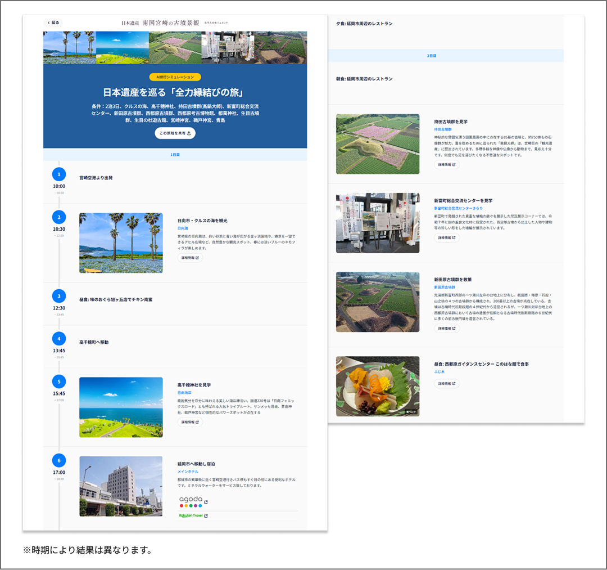The height and width of the screenshot is (570, 607).
Task: Click the 日向灘 blue link
Action: pos(183,228)
